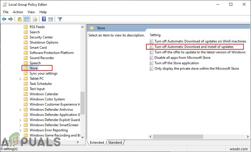Click the Filter funnel toolbar icon
251x152 pixels.
60,19
